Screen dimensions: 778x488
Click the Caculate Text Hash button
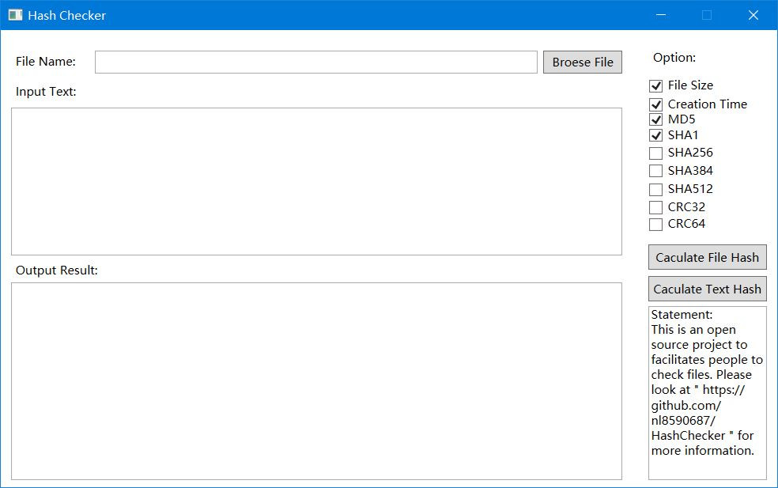[x=707, y=289]
